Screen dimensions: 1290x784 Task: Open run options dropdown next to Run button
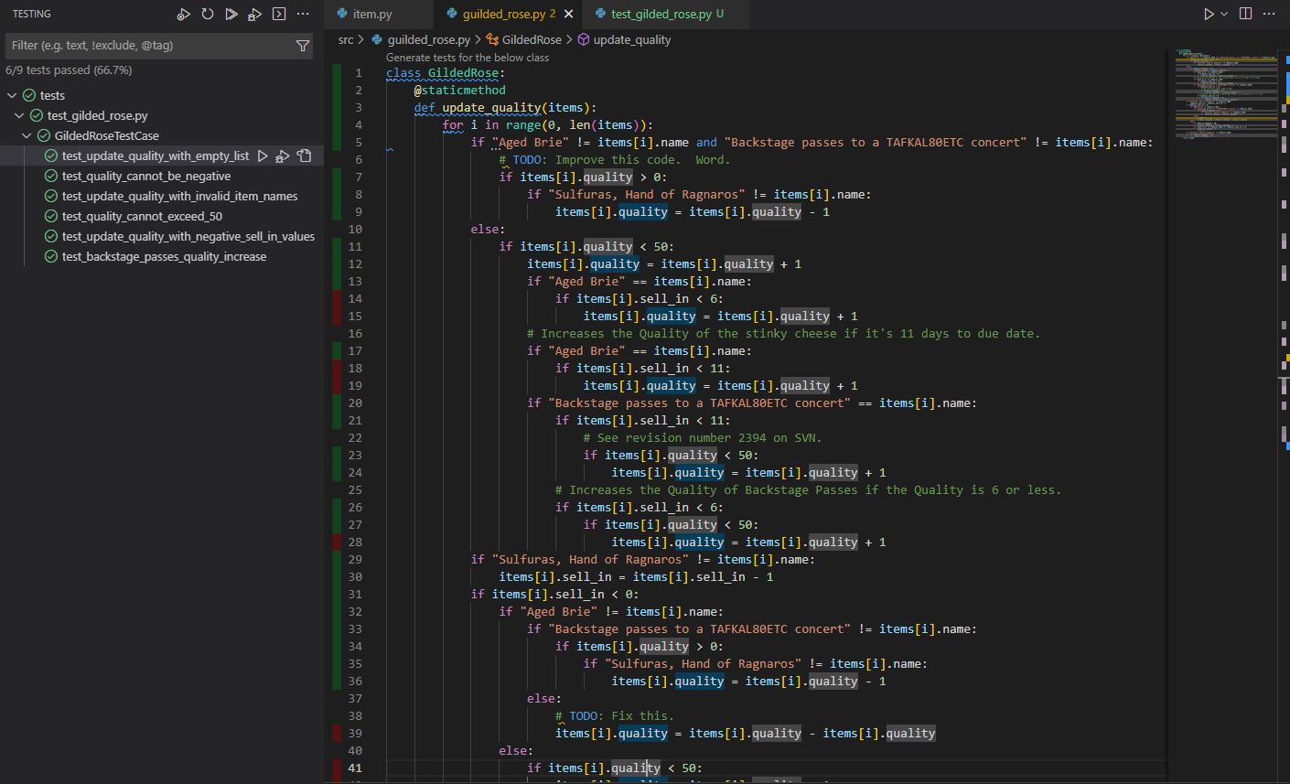click(x=1224, y=14)
